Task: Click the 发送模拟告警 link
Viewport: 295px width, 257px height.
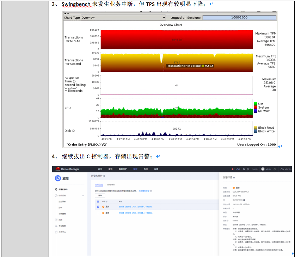Action: pos(144,191)
